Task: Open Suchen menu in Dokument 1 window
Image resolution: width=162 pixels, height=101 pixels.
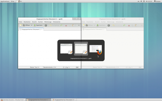Action: click(40, 22)
